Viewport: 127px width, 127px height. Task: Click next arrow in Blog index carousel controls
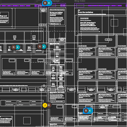click(108, 39)
